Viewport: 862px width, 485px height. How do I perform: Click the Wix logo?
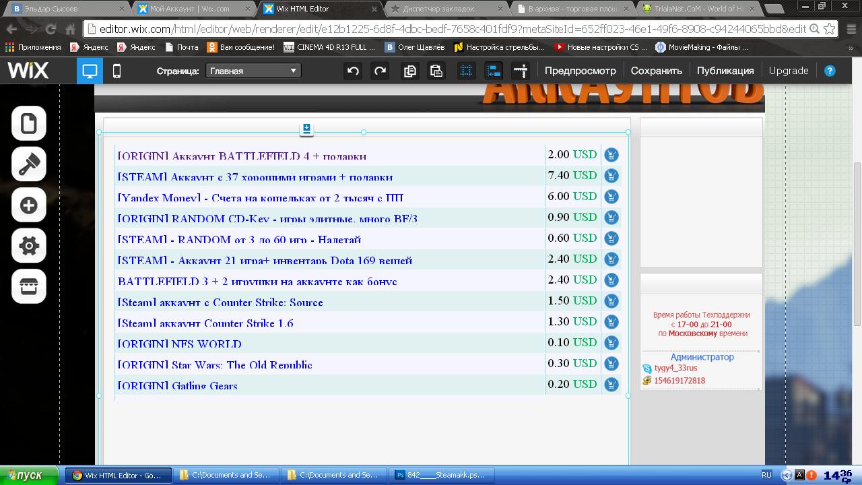pyautogui.click(x=28, y=70)
